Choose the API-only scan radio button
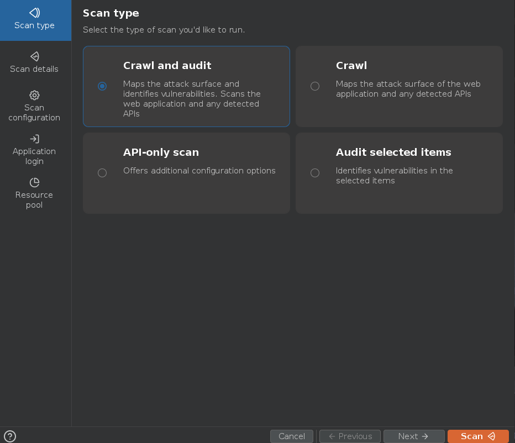This screenshot has width=515, height=443. (x=102, y=173)
